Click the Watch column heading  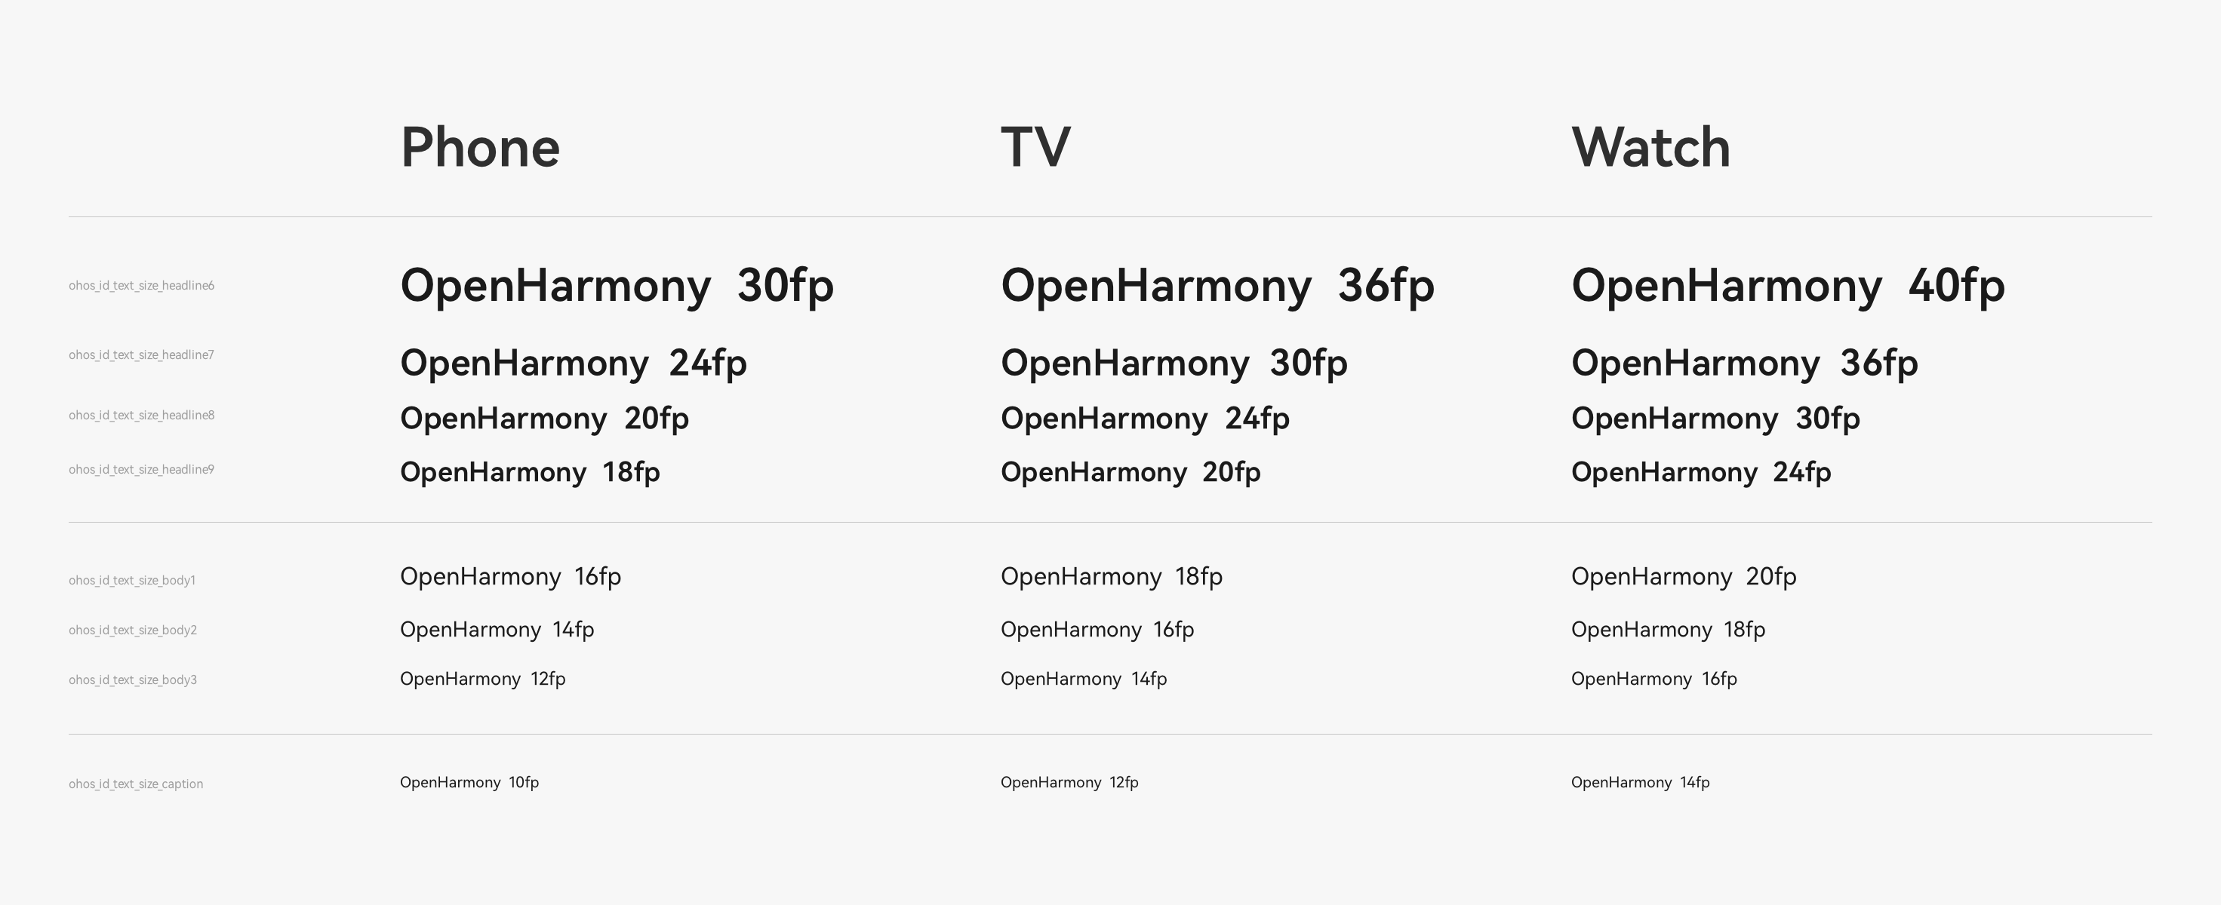[1650, 147]
